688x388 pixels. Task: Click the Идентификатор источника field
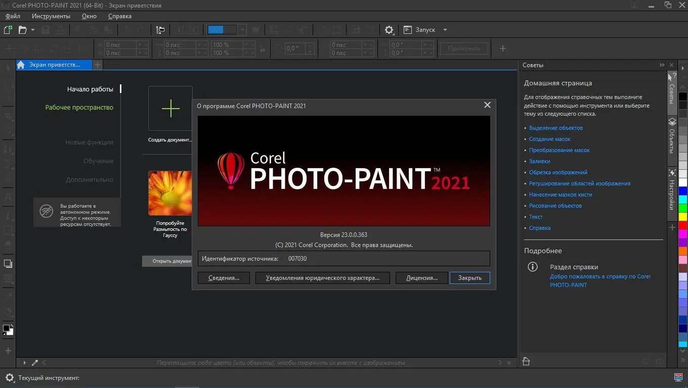point(344,258)
